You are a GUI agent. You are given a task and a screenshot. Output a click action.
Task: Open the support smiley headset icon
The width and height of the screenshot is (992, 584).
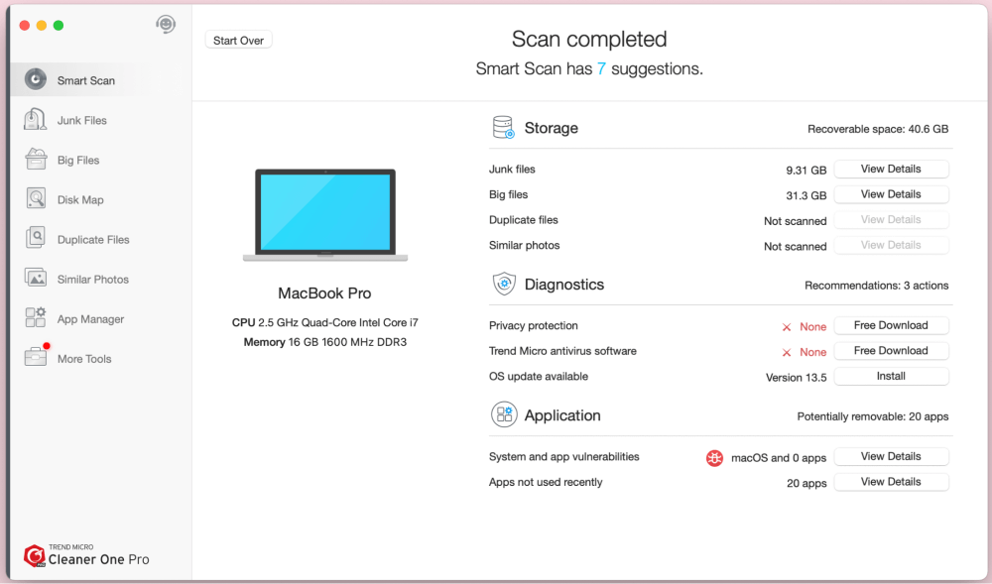tap(166, 25)
